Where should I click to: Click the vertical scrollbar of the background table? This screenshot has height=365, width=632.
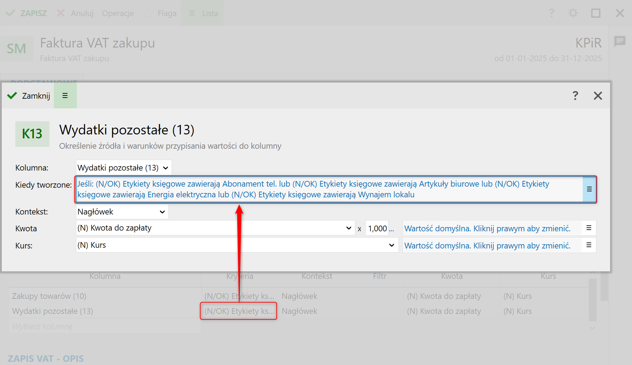[x=593, y=300]
